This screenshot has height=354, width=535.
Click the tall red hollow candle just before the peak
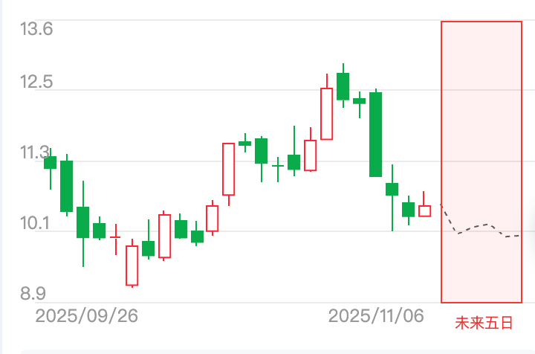326,113
